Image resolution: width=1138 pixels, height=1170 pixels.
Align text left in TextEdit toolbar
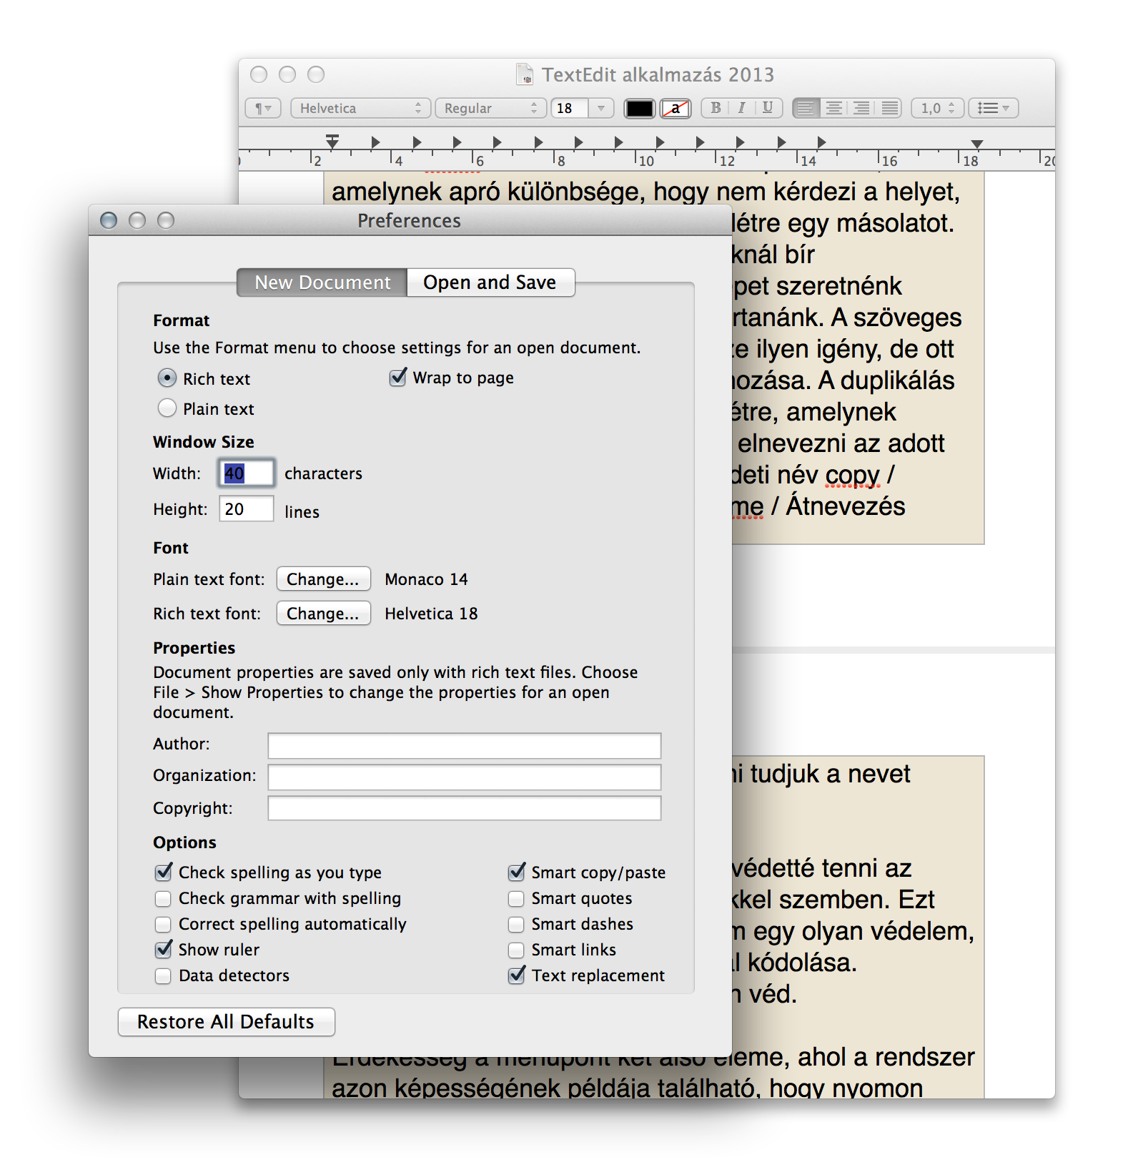pos(806,108)
